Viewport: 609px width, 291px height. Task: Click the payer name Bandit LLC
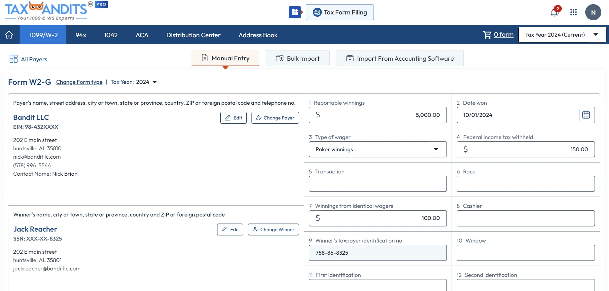pyautogui.click(x=31, y=117)
